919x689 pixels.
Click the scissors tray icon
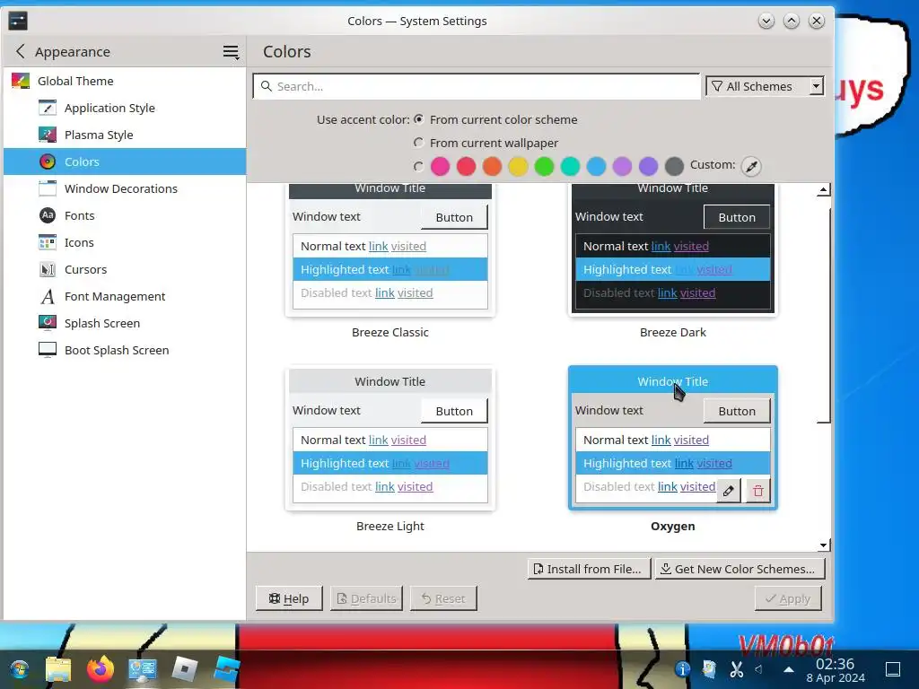tap(737, 668)
